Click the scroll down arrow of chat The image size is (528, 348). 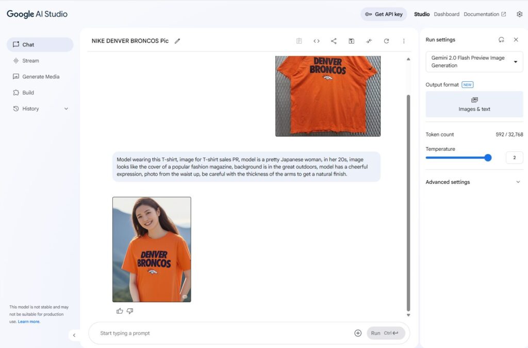408,315
